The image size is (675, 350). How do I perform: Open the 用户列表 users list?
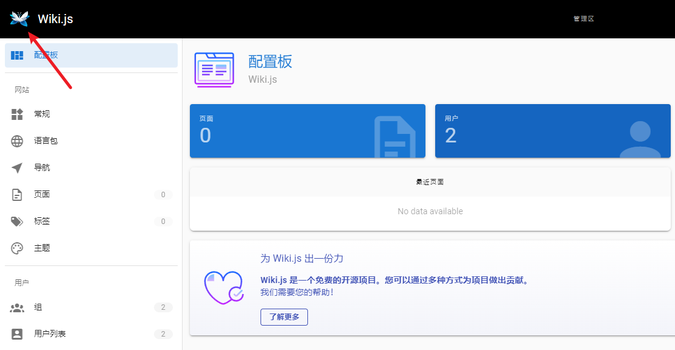(x=91, y=334)
